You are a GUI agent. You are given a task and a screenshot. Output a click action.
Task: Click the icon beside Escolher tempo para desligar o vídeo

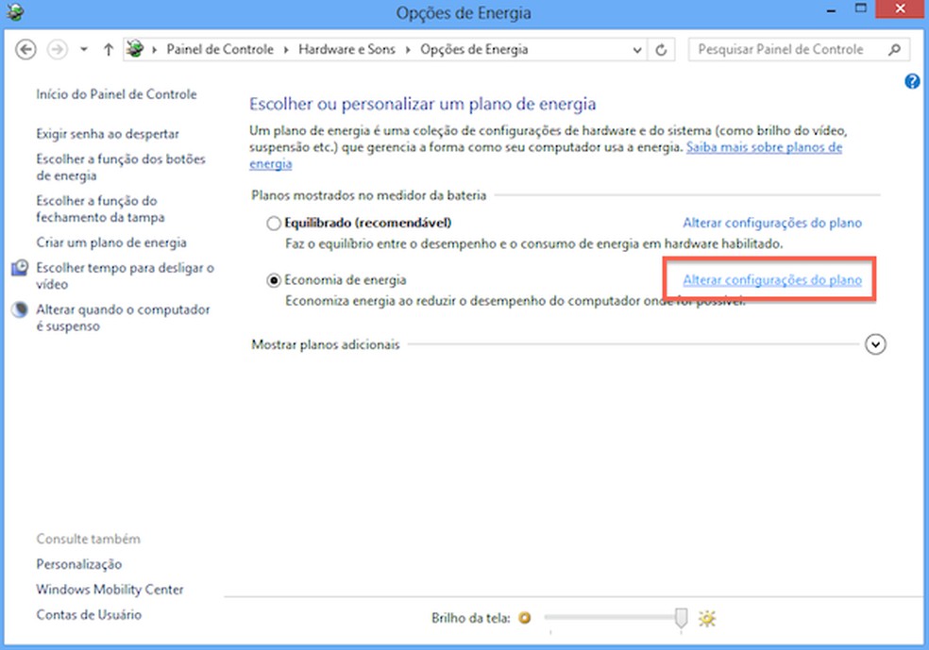(20, 268)
